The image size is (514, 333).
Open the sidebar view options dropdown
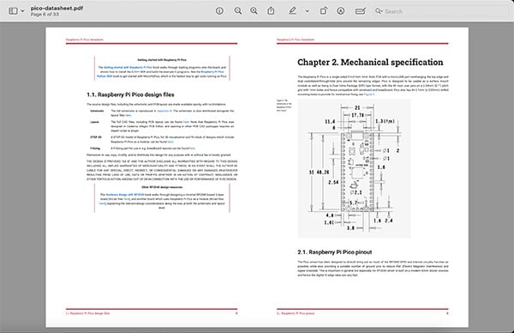22,11
